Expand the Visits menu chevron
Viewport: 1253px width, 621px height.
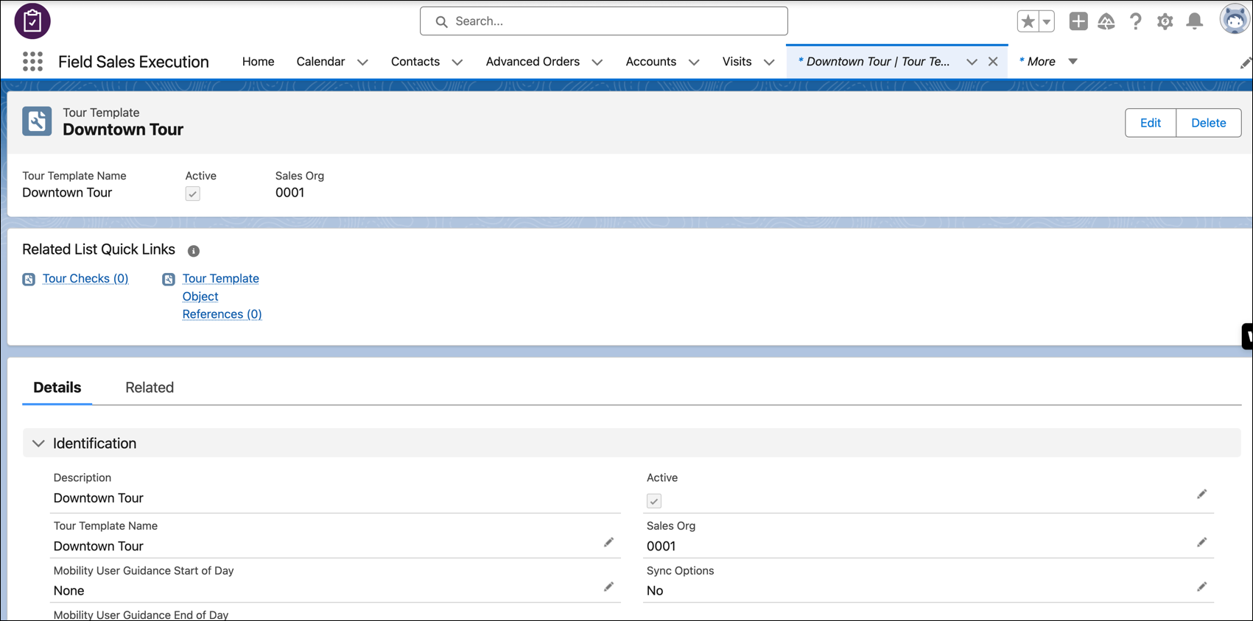[769, 63]
